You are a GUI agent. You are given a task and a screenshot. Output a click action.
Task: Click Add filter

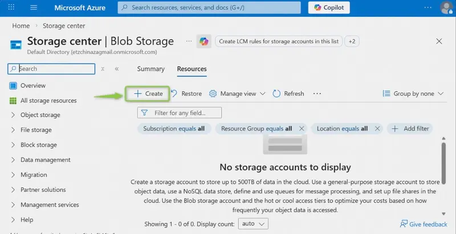410,129
